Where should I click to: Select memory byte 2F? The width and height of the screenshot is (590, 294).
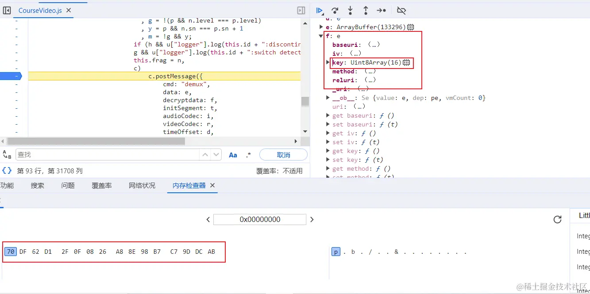[65, 252]
